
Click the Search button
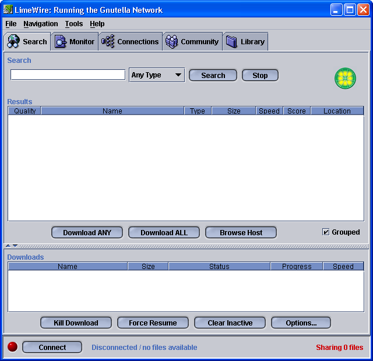pyautogui.click(x=213, y=75)
